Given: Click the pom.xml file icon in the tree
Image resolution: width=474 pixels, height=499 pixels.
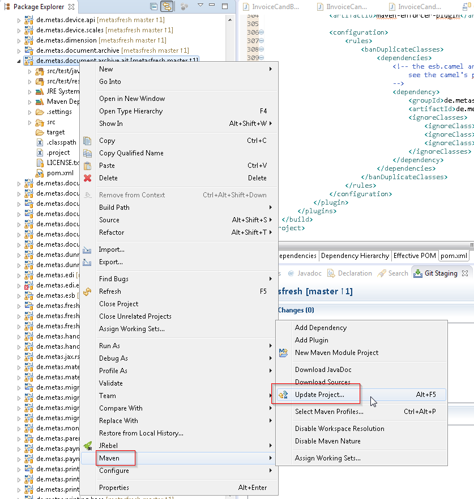Looking at the screenshot, I should (x=40, y=173).
